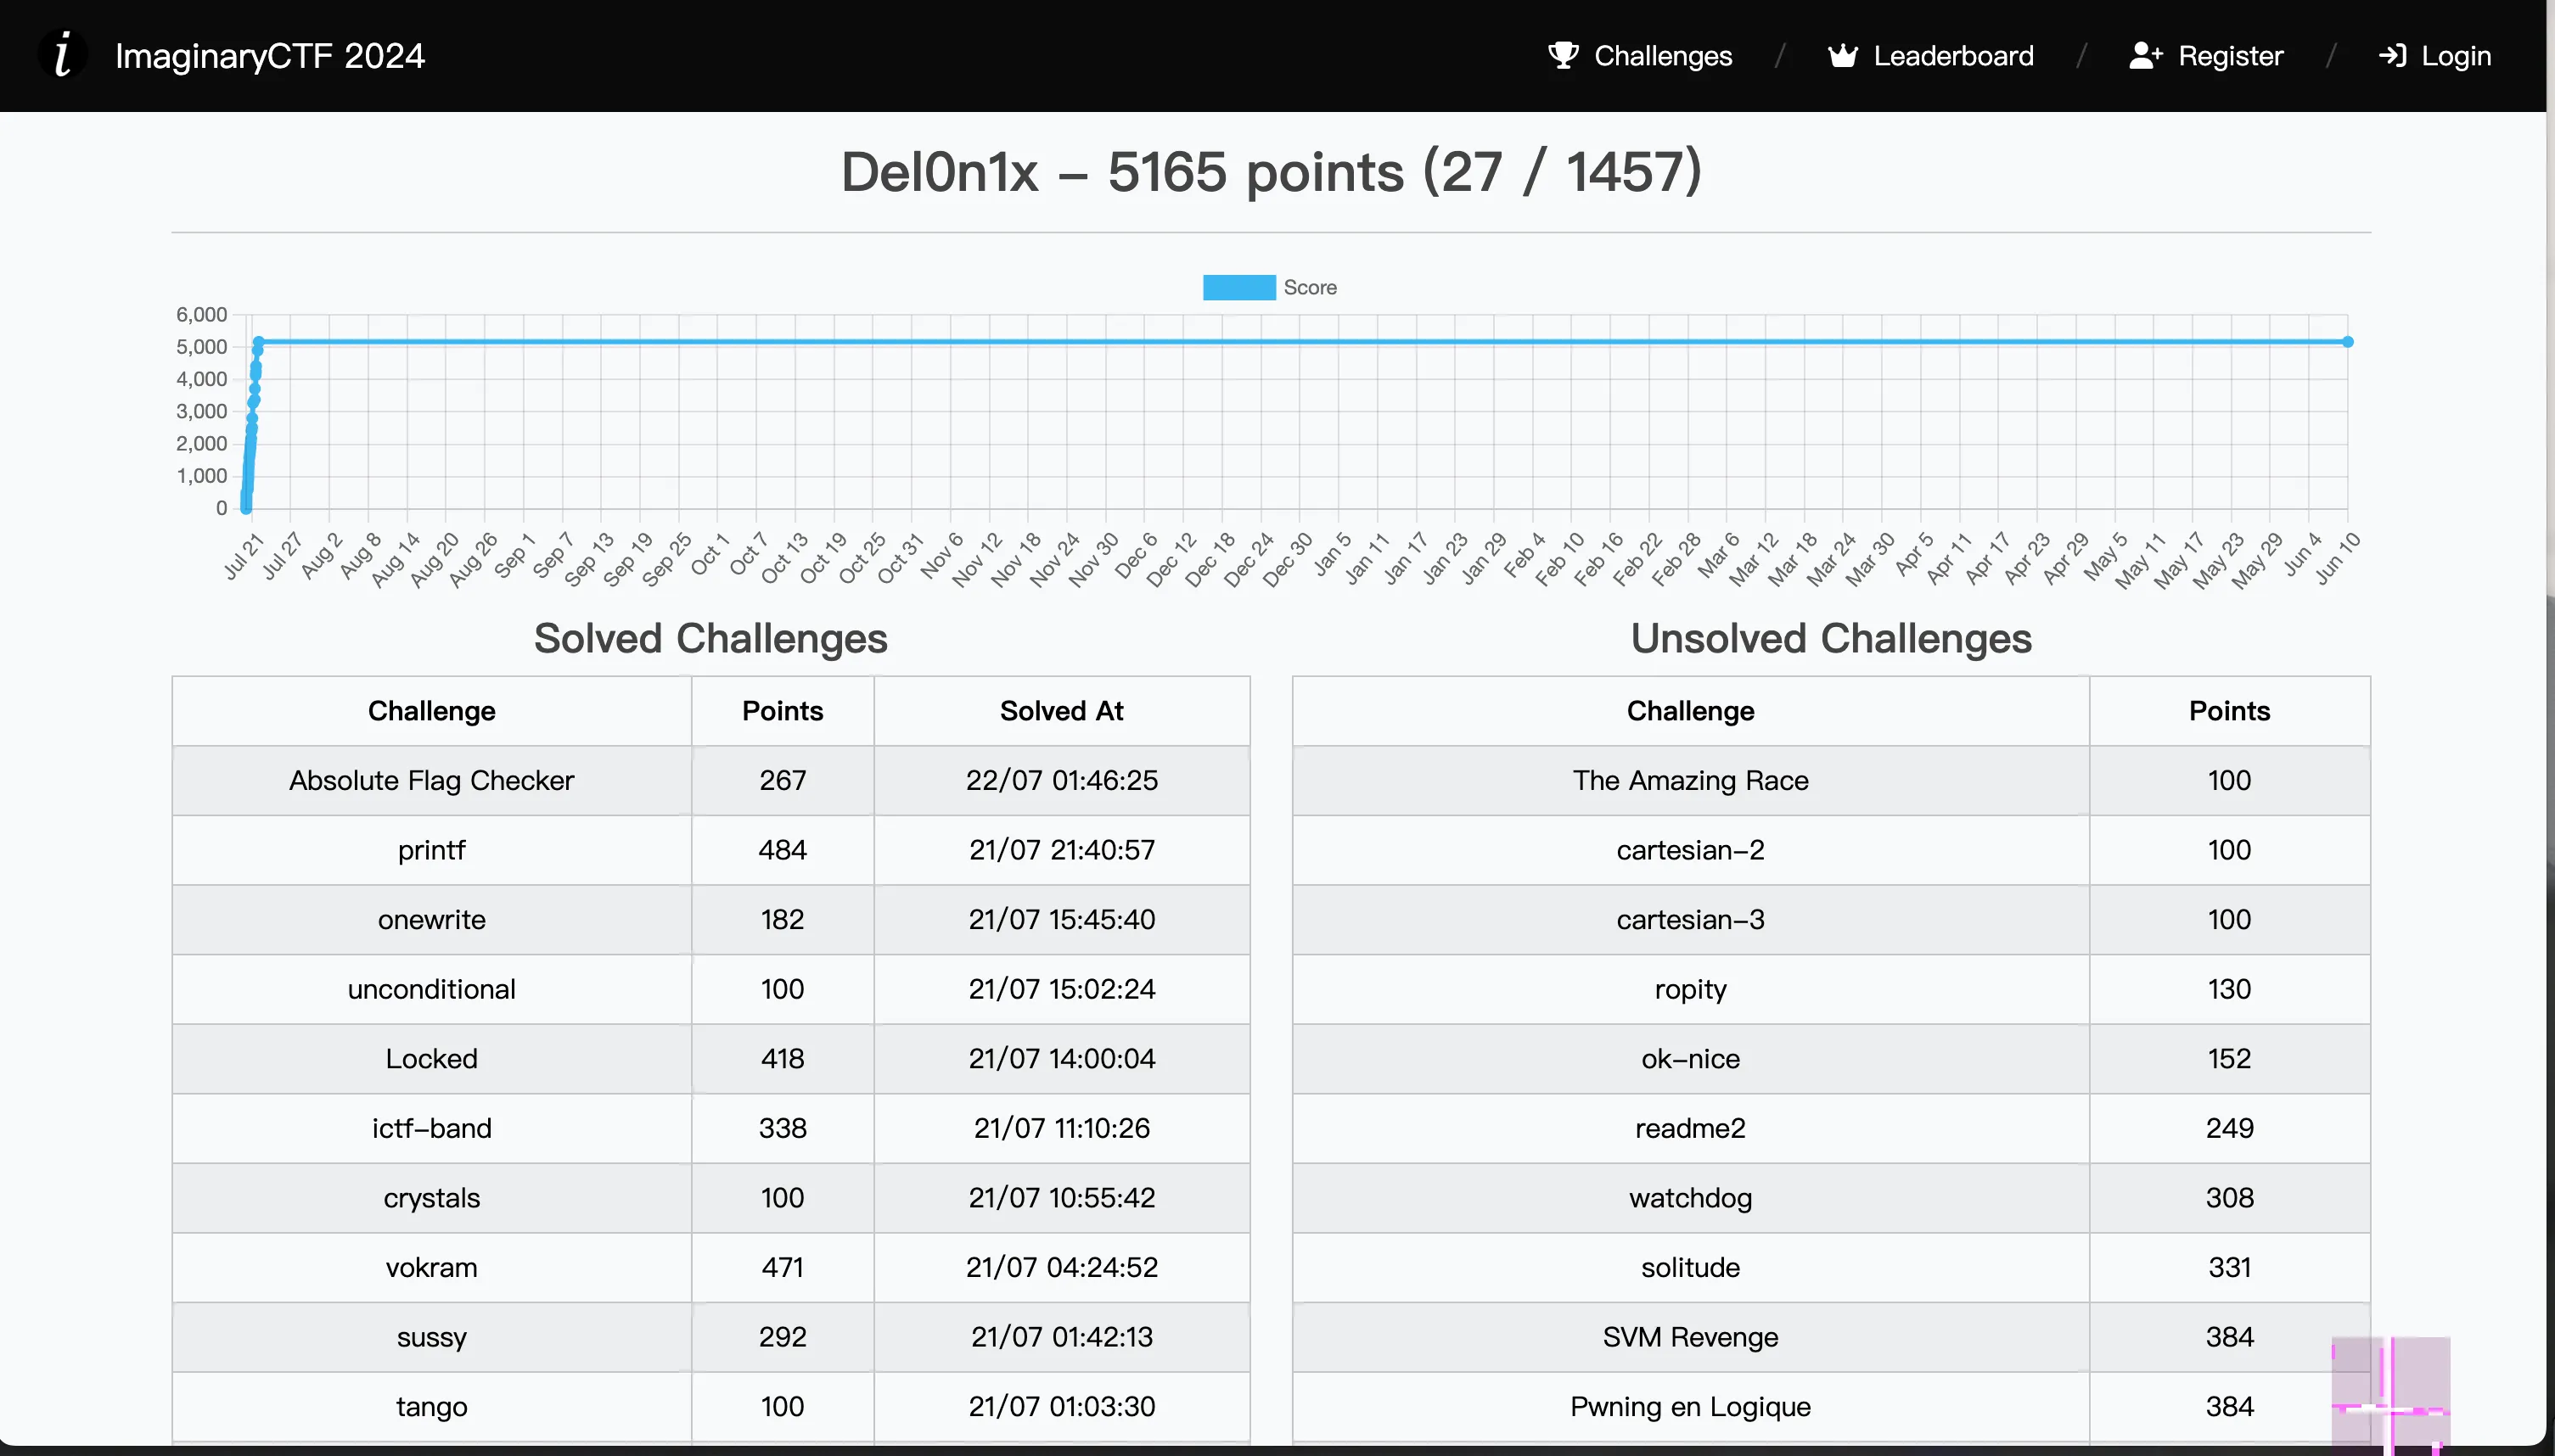Select the crystals challenge cell
2555x1456 pixels.
(x=431, y=1197)
